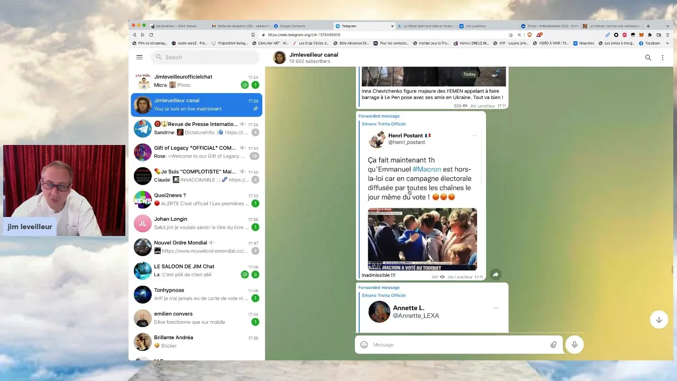Click the browser address bar URL

point(304,35)
